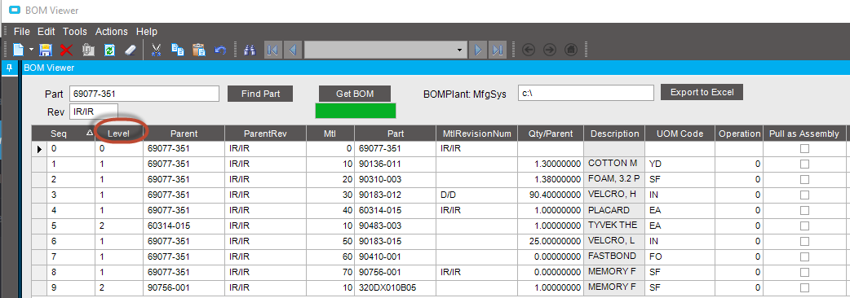The height and width of the screenshot is (298, 850).
Task: Click the home circle icon
Action: point(570,50)
